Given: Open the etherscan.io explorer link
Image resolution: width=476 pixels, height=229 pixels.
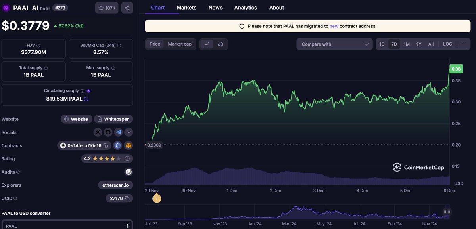Looking at the screenshot, I should click(x=115, y=185).
